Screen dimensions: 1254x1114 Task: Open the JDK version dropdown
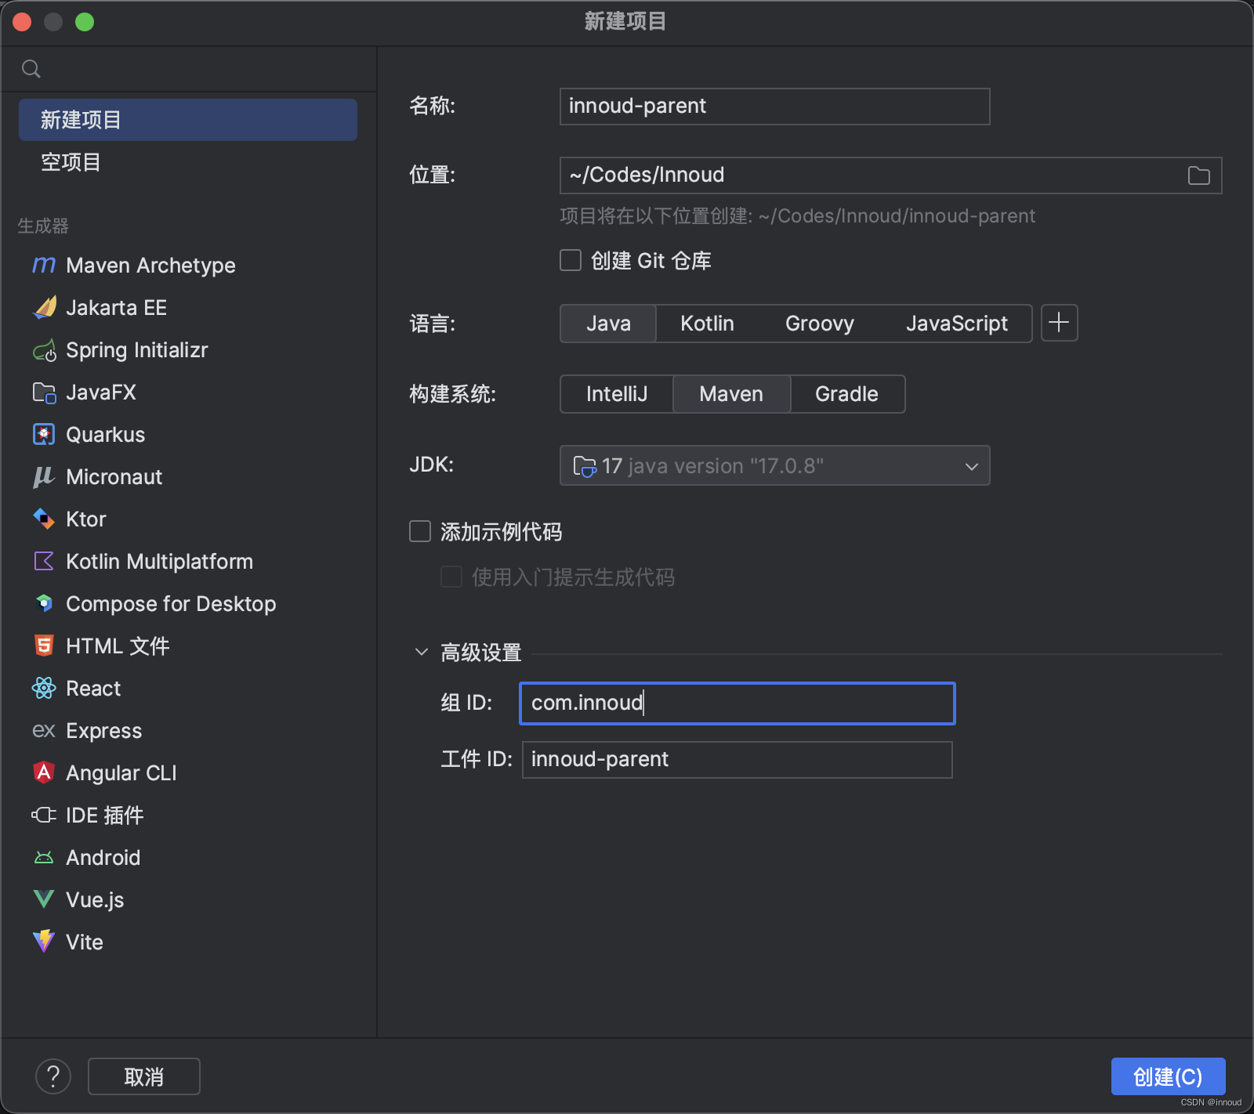tap(972, 465)
